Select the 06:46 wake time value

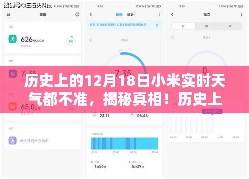pos(142,116)
